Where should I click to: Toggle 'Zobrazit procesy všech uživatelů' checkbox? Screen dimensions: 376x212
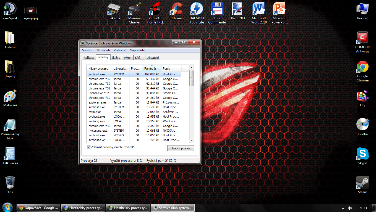pyautogui.click(x=89, y=147)
